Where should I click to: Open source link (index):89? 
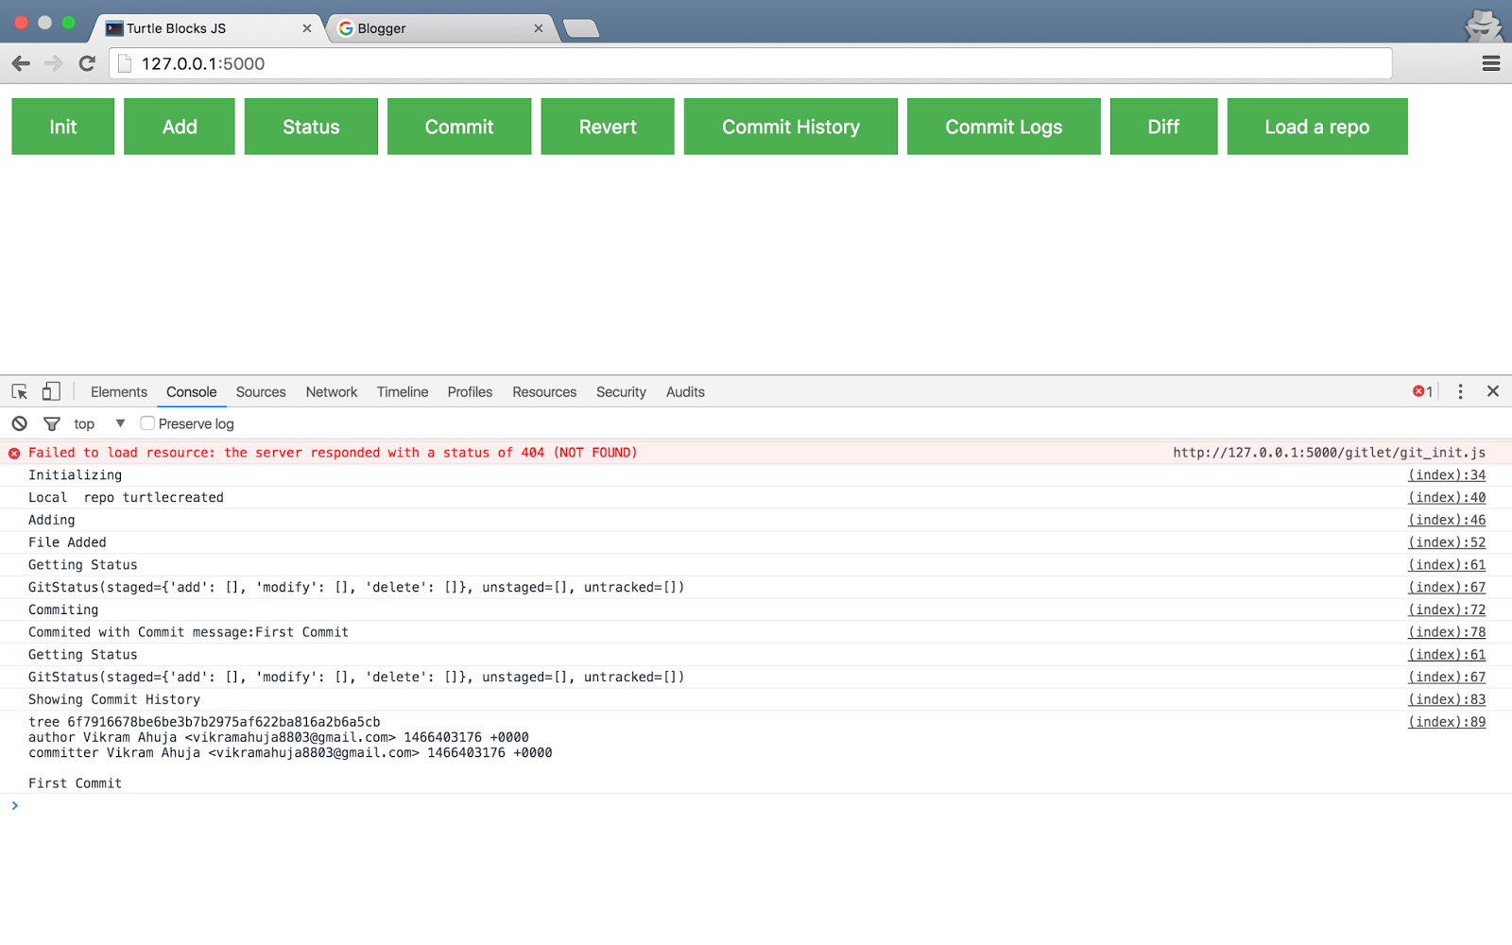[x=1447, y=722]
